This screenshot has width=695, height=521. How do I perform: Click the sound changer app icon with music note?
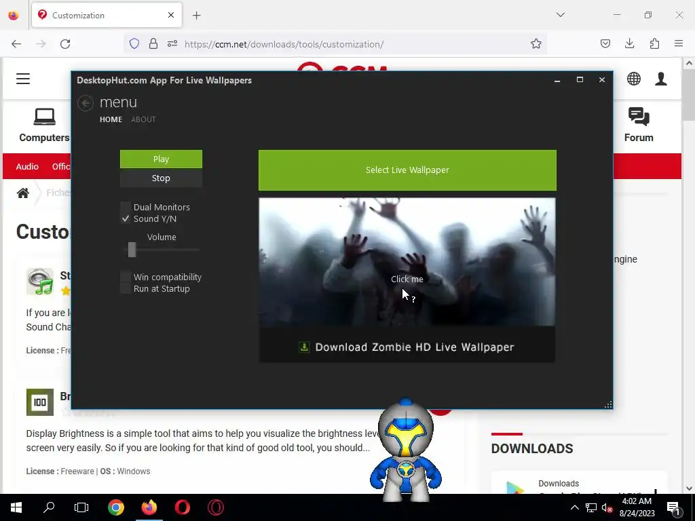point(40,282)
